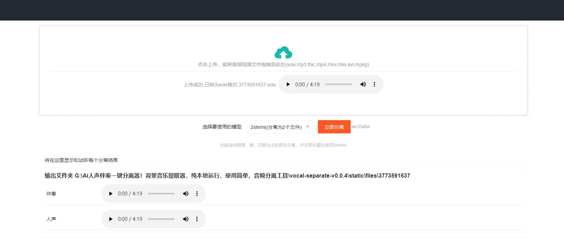Click the 立即分离 separate button
This screenshot has height=249, width=564.
click(334, 127)
